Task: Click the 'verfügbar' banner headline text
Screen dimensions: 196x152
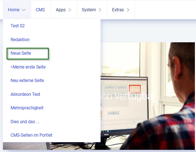Action: (x=135, y=96)
